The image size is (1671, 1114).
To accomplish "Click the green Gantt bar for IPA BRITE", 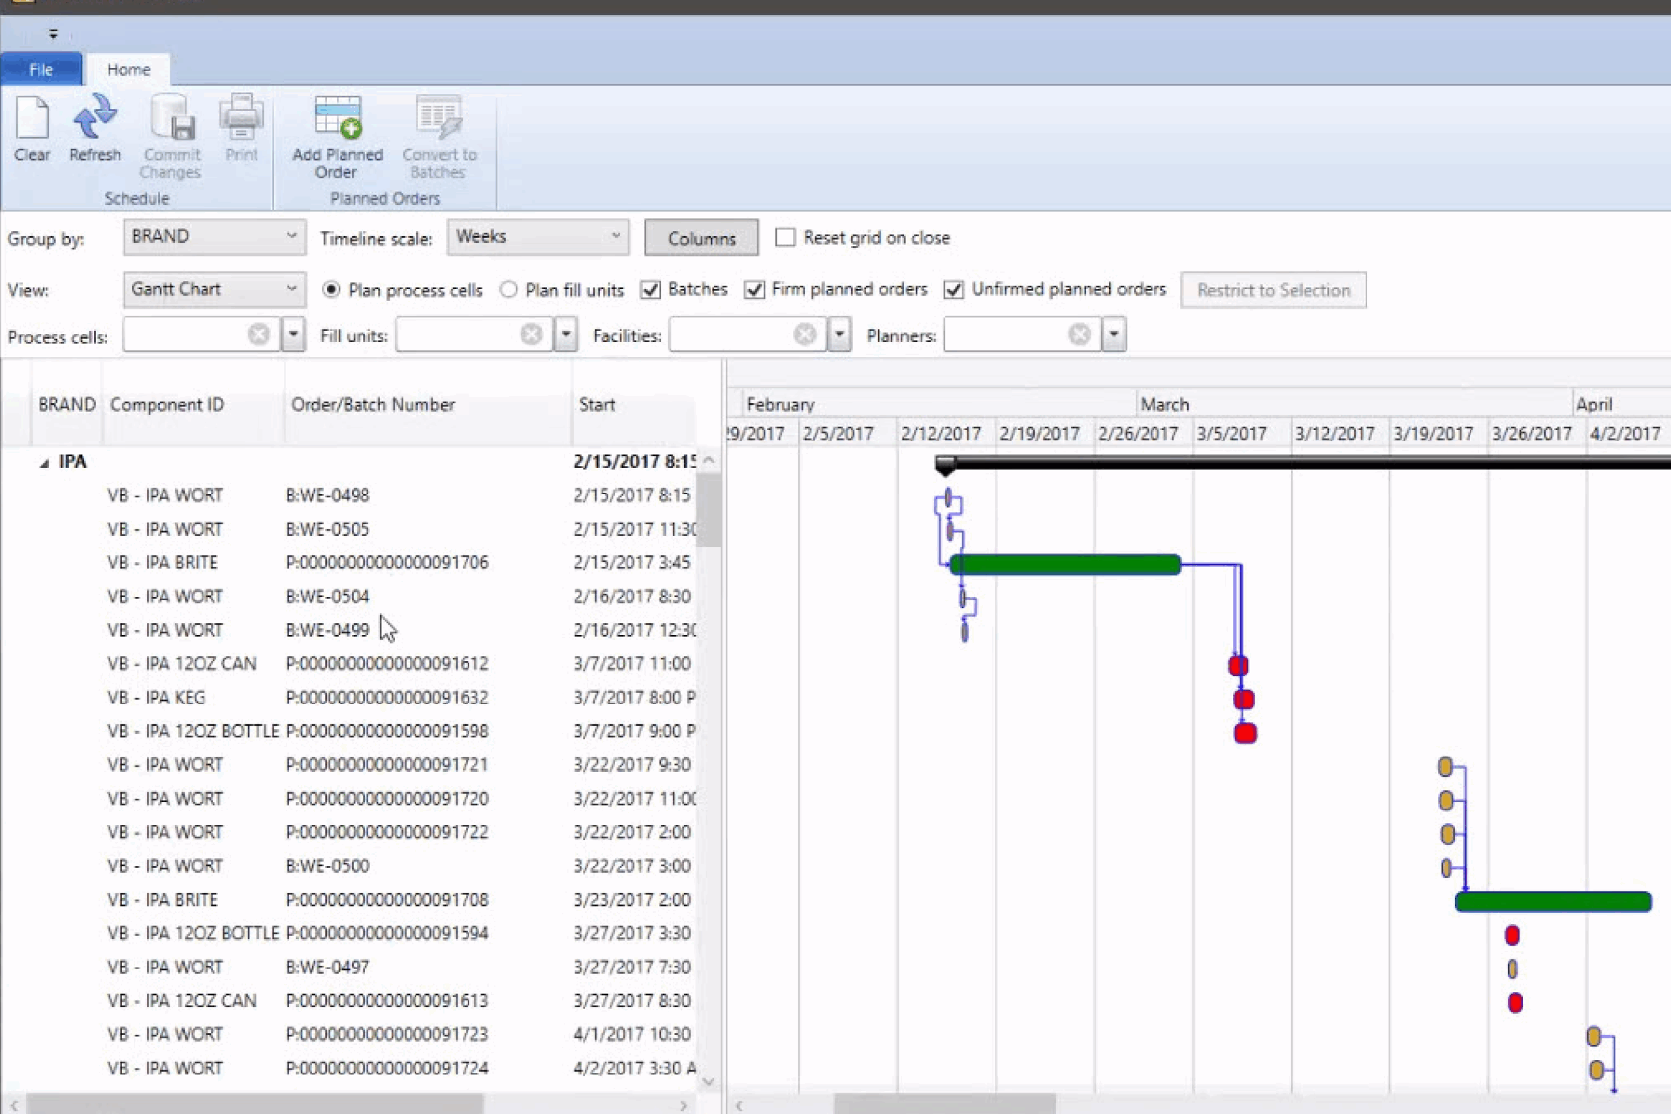I will 1066,564.
